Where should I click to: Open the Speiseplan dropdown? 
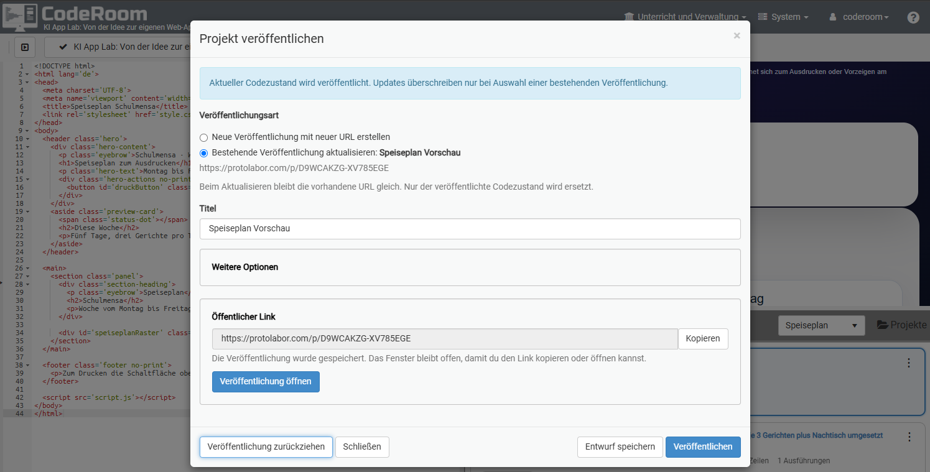821,325
